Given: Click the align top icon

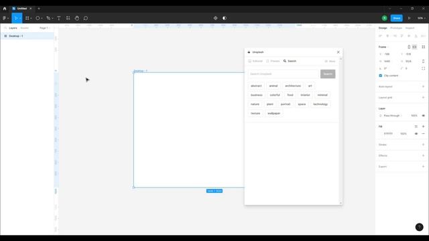Looking at the screenshot, I should point(402,35).
